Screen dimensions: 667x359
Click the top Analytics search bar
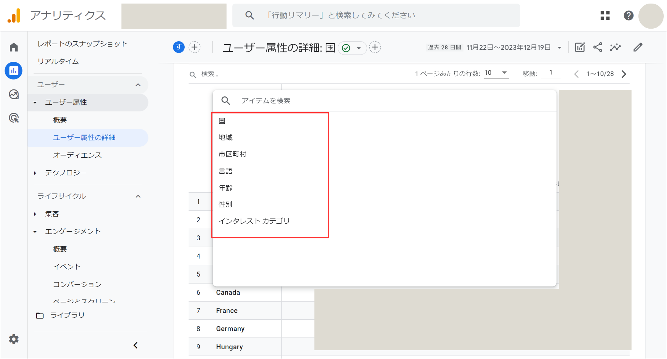coord(376,15)
